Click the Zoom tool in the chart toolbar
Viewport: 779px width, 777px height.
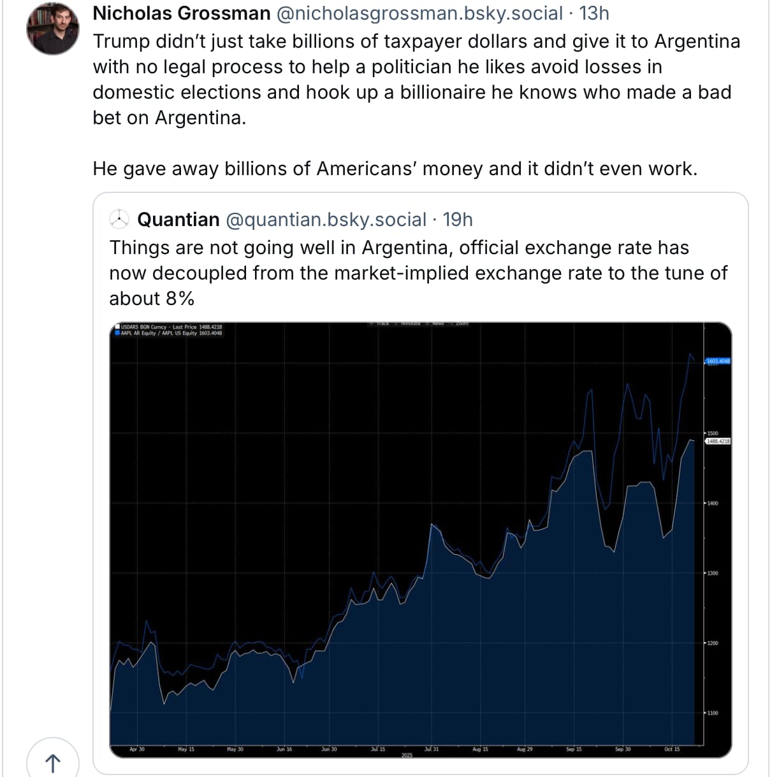(x=462, y=324)
